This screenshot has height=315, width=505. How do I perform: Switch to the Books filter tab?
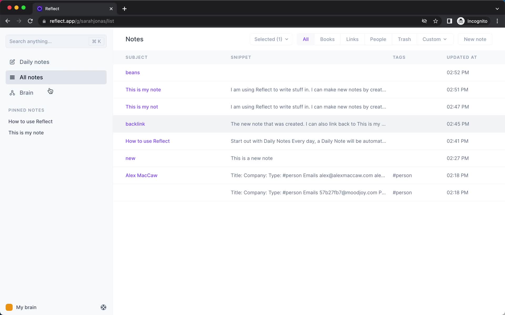[327, 39]
